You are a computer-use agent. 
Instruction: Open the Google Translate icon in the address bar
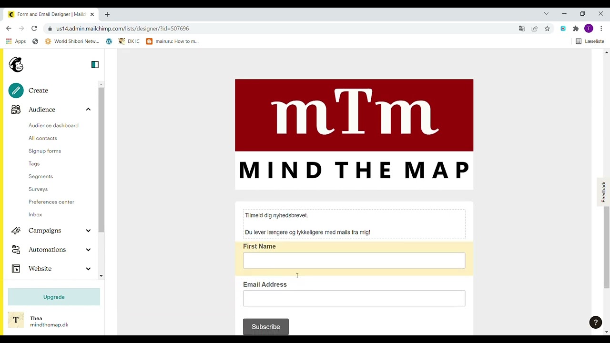[x=522, y=29]
